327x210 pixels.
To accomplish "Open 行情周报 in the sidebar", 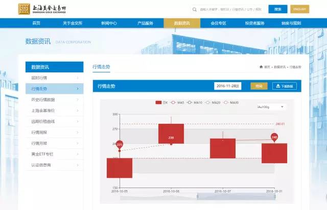I will (55, 133).
